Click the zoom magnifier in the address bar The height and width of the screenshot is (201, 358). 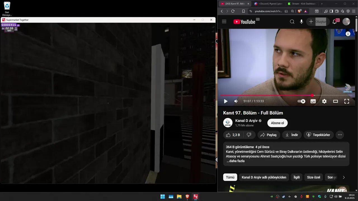(x=293, y=11)
